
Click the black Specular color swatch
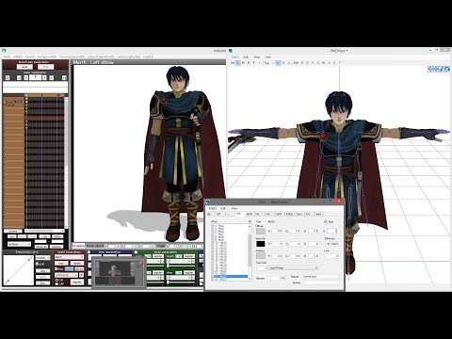click(x=261, y=244)
